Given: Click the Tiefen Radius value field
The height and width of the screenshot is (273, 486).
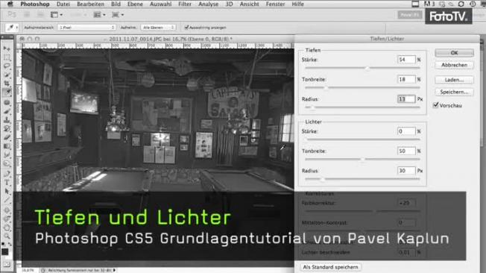Looking at the screenshot, I should click(x=406, y=99).
